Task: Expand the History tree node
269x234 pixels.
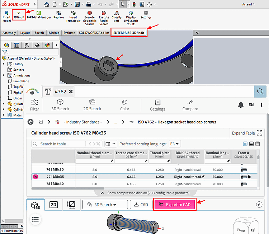Action: click(4, 64)
